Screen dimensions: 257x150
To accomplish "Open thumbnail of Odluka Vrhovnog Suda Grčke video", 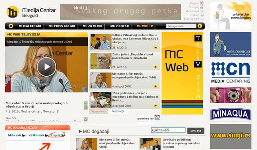I will point(101,42).
